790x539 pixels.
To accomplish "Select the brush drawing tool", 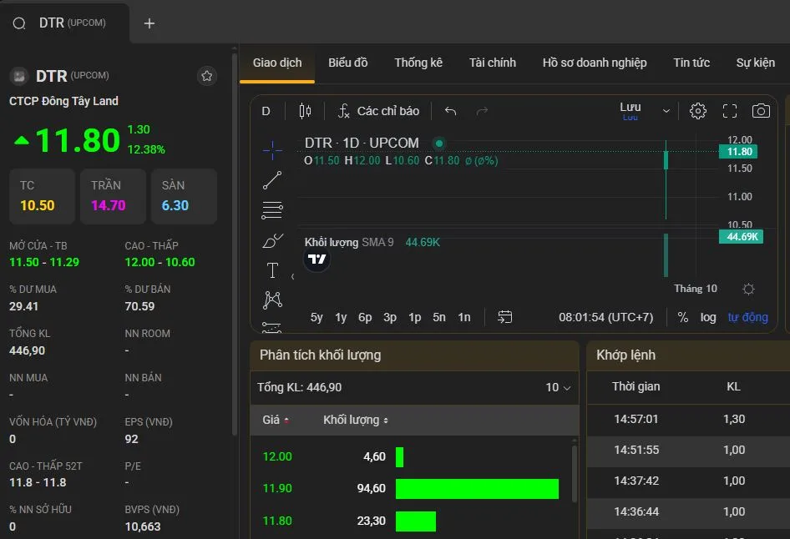I will 272,241.
